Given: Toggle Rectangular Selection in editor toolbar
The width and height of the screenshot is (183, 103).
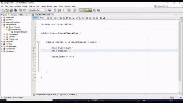Looking at the screenshot, I should click(x=73, y=18).
